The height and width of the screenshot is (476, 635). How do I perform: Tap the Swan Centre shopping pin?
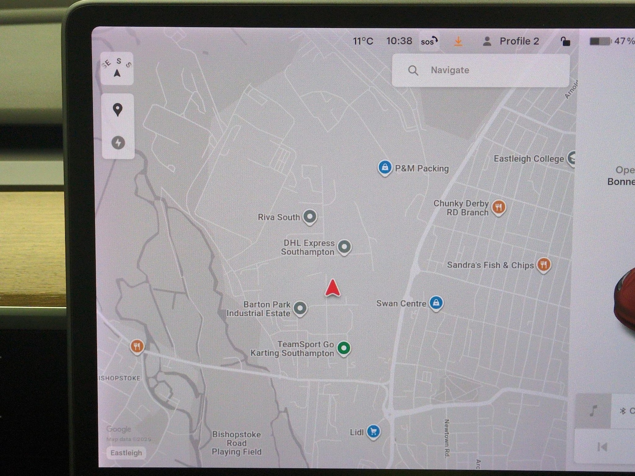436,303
